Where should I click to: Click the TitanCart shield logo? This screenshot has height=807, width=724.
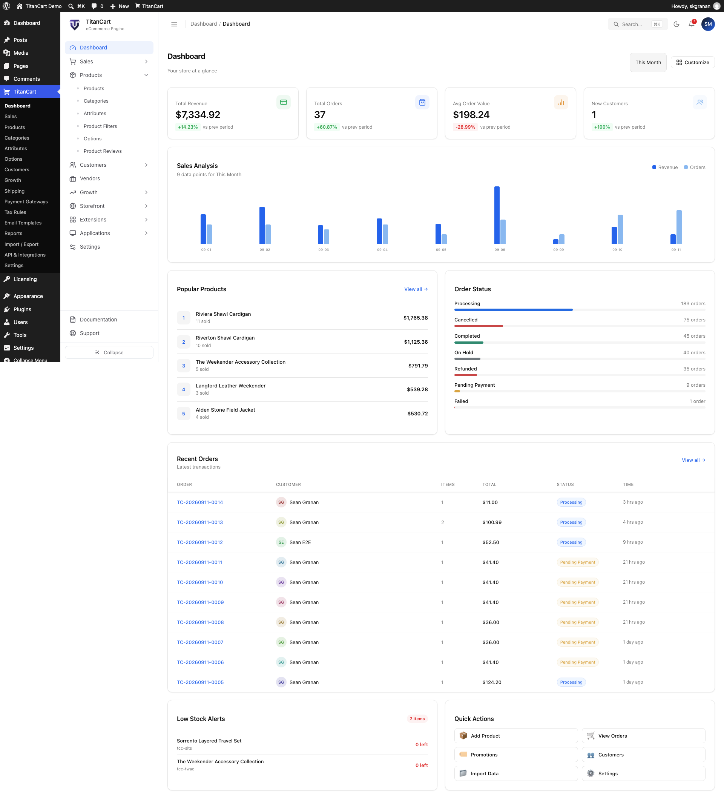click(75, 25)
